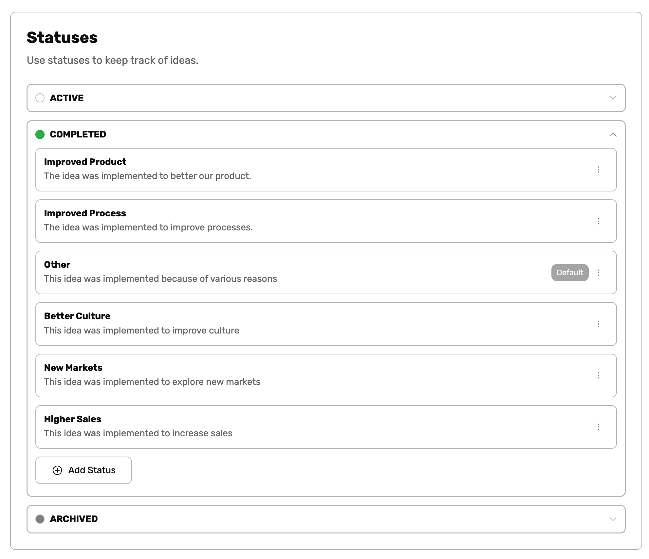This screenshot has height=559, width=649.
Task: Click the green dot color swatch beside COMPLETED
Action: pyautogui.click(x=40, y=134)
